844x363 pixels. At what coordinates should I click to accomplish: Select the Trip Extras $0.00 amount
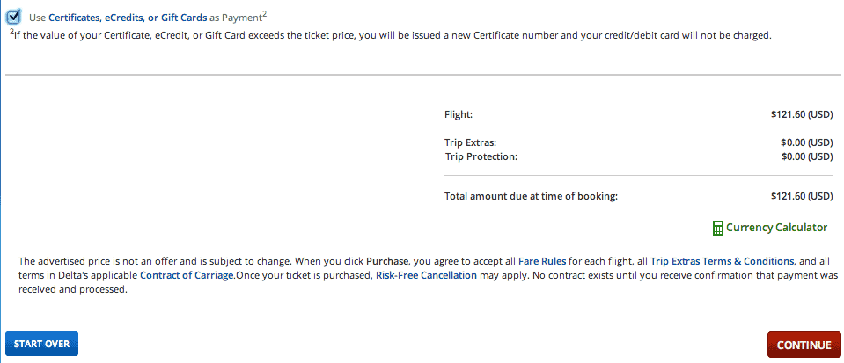(806, 142)
